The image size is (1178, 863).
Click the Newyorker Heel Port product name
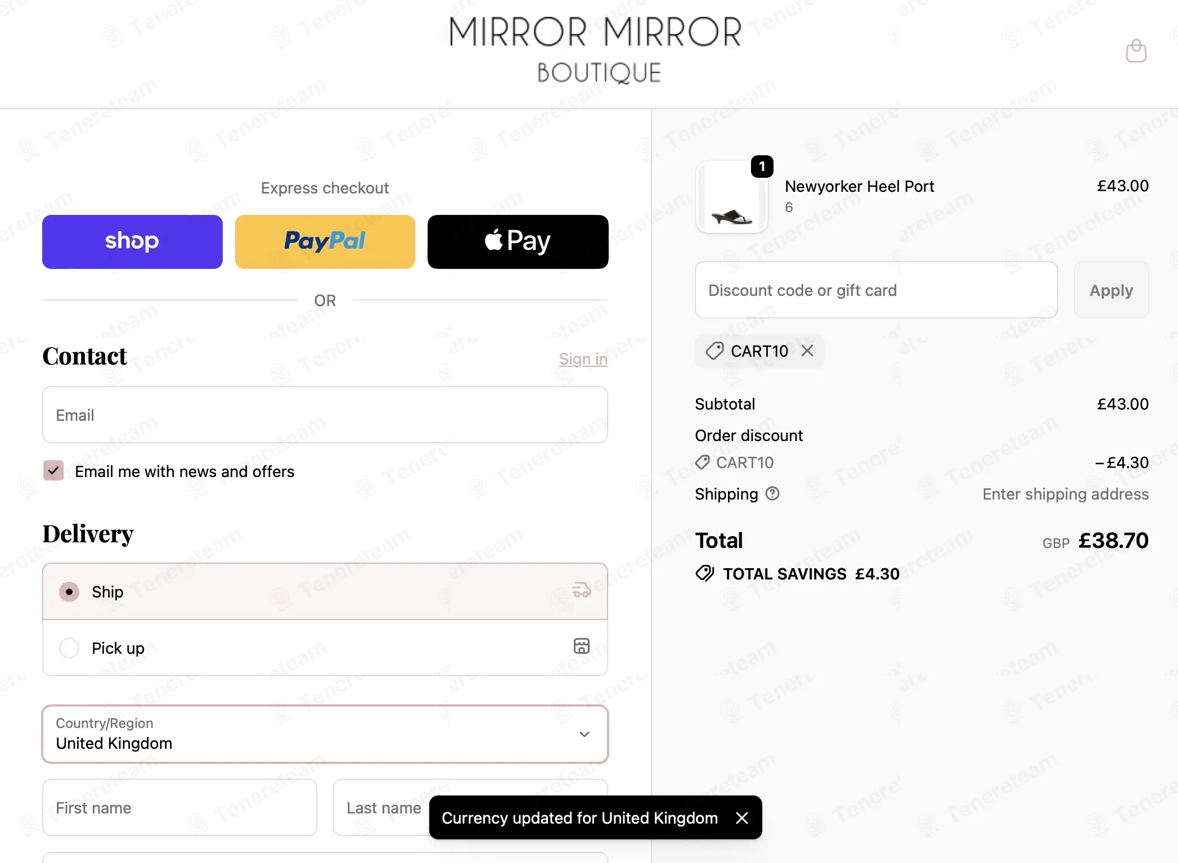click(859, 186)
